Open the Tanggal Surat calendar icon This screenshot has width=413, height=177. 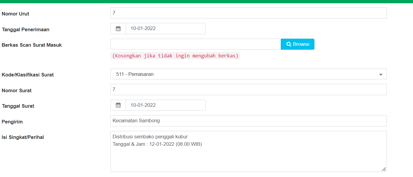click(118, 105)
